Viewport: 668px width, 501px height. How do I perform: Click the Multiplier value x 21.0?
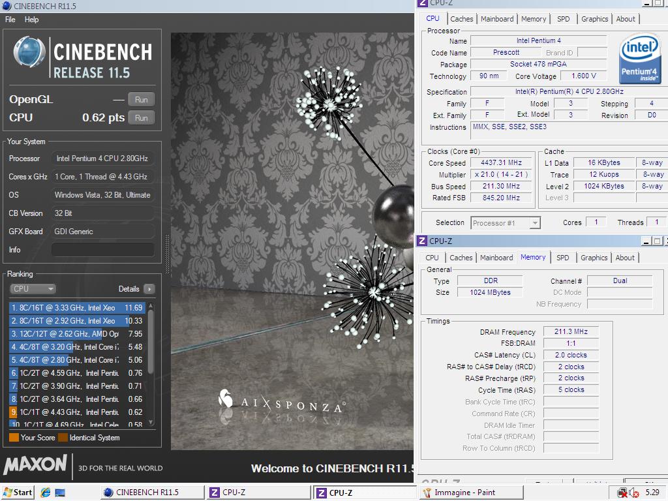(x=501, y=174)
